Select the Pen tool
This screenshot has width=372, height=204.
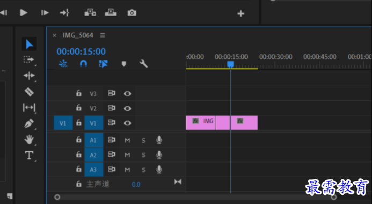[29, 124]
